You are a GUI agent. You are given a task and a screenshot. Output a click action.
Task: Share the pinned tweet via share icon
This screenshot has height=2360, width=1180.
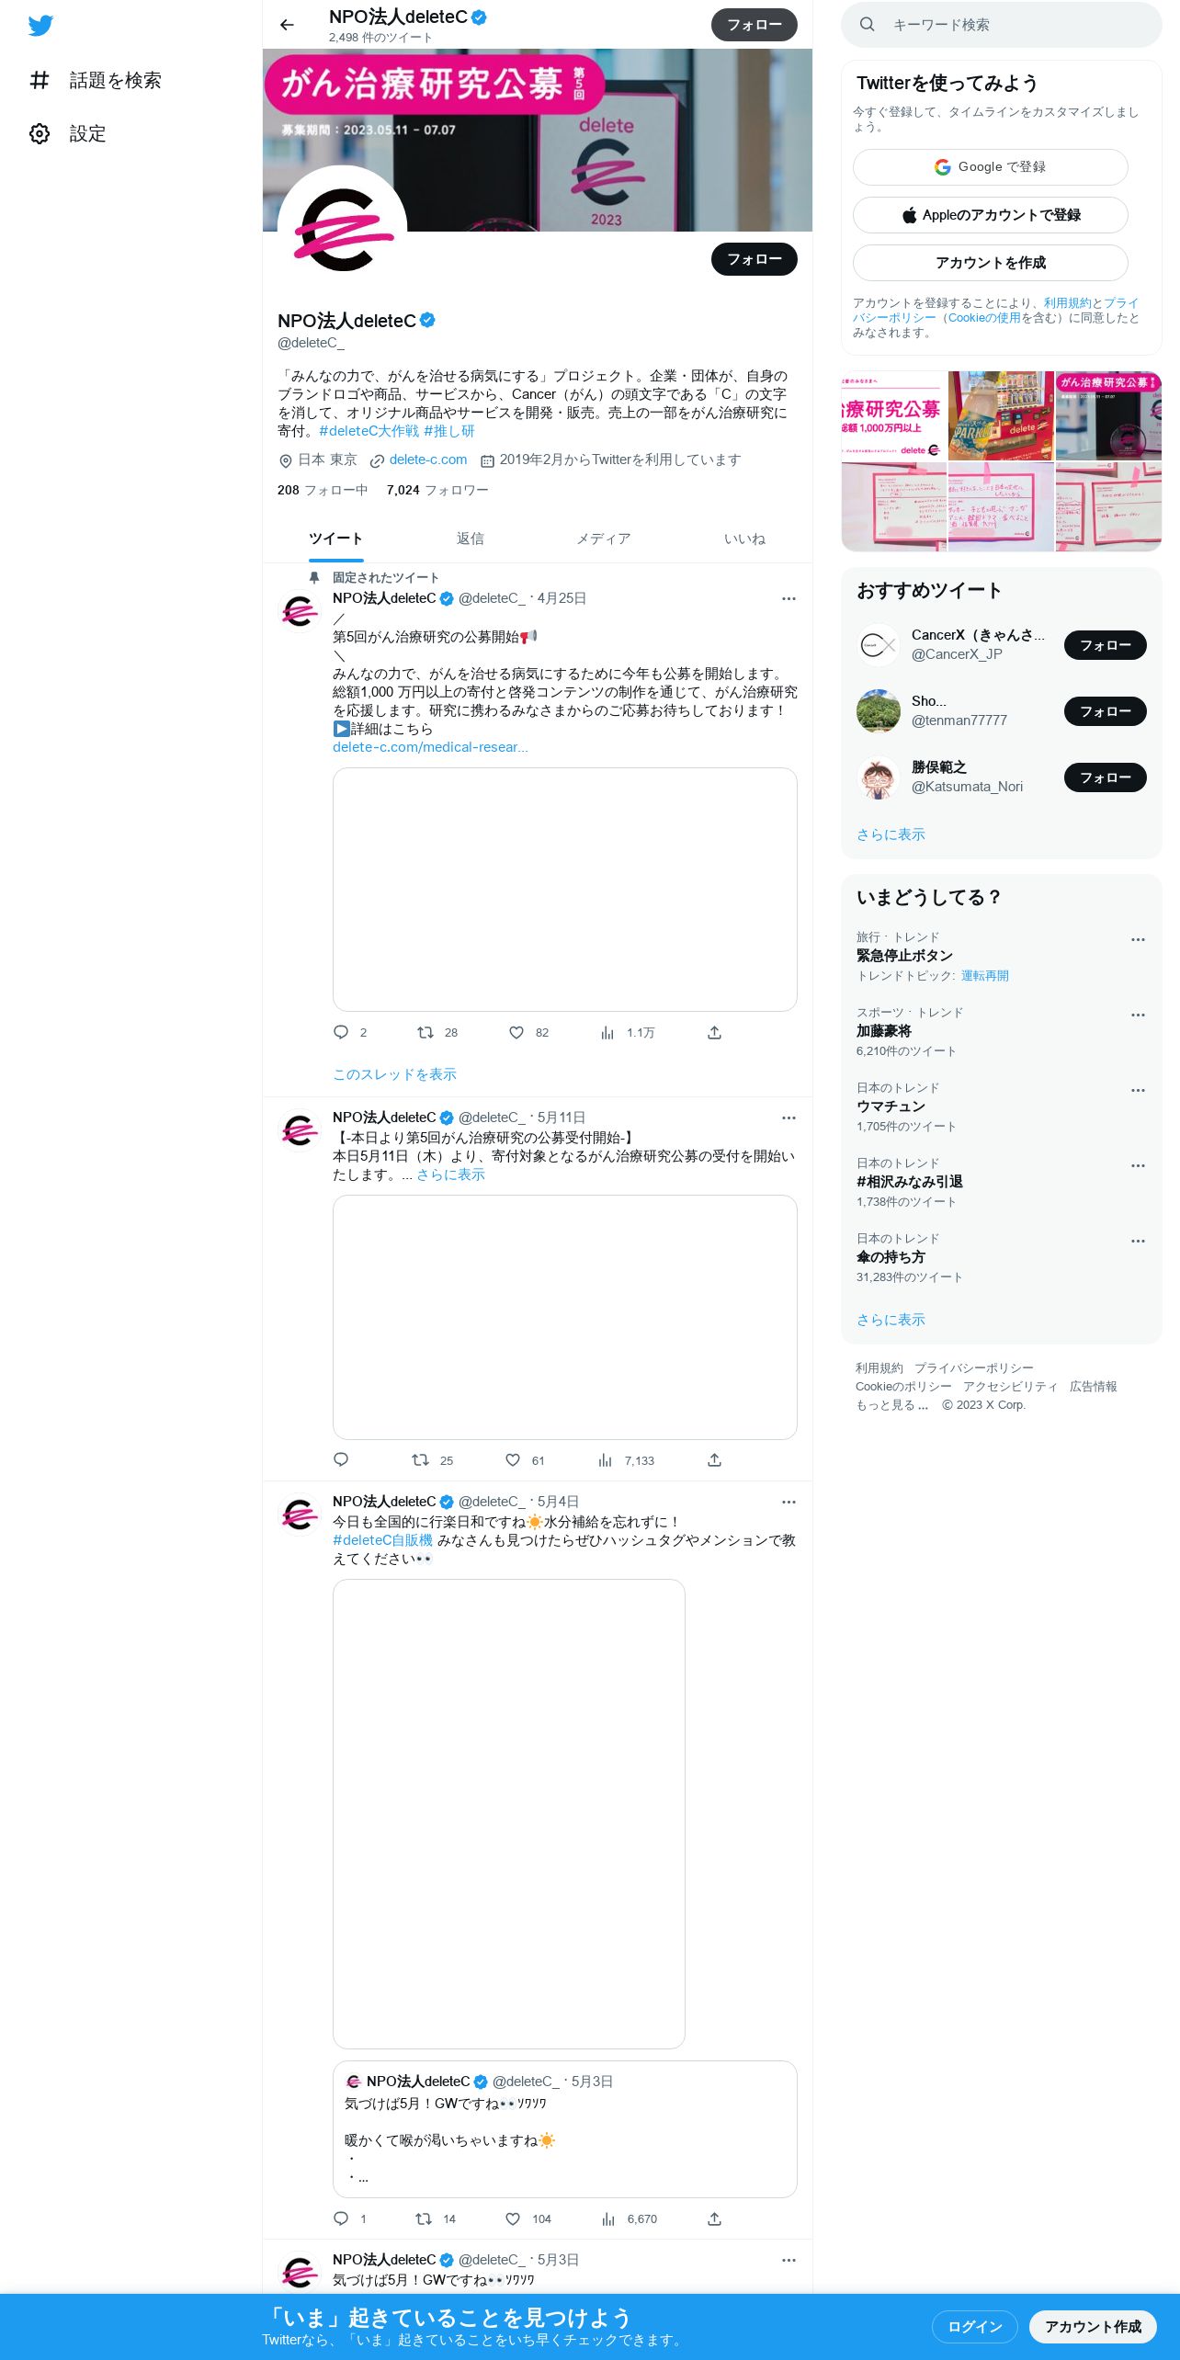click(714, 1033)
